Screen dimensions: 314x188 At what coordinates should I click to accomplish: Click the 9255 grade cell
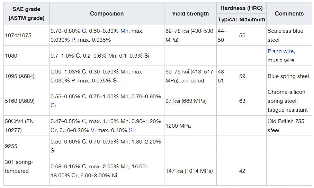[12, 146]
